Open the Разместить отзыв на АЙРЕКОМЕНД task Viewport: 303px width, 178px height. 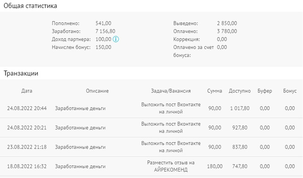pyautogui.click(x=171, y=166)
